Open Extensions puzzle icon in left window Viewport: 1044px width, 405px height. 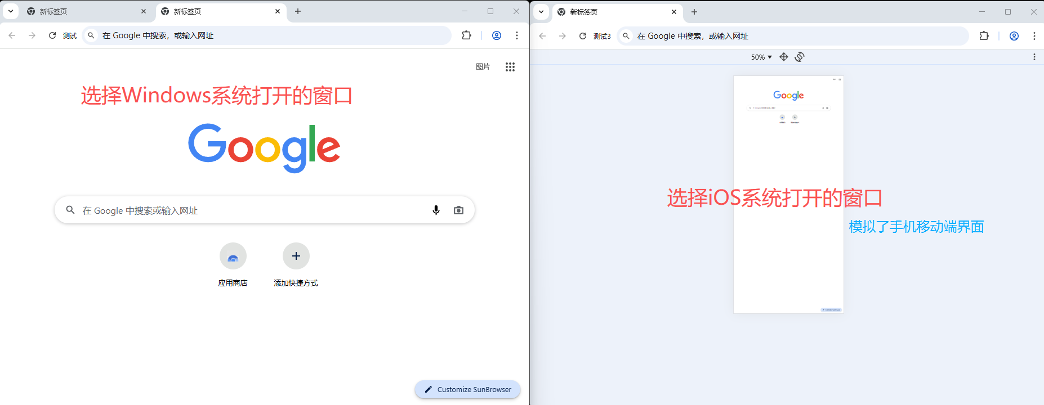466,35
